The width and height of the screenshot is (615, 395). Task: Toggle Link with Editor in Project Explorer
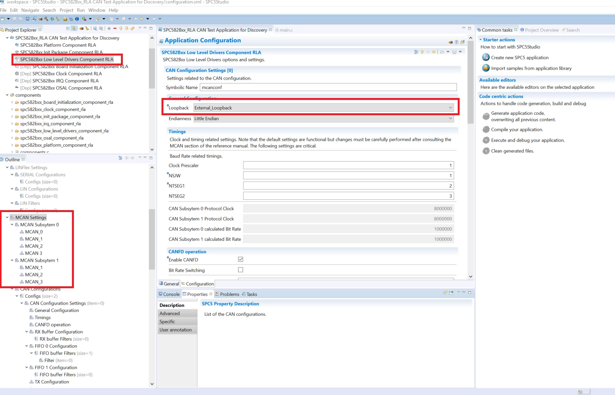(74, 28)
